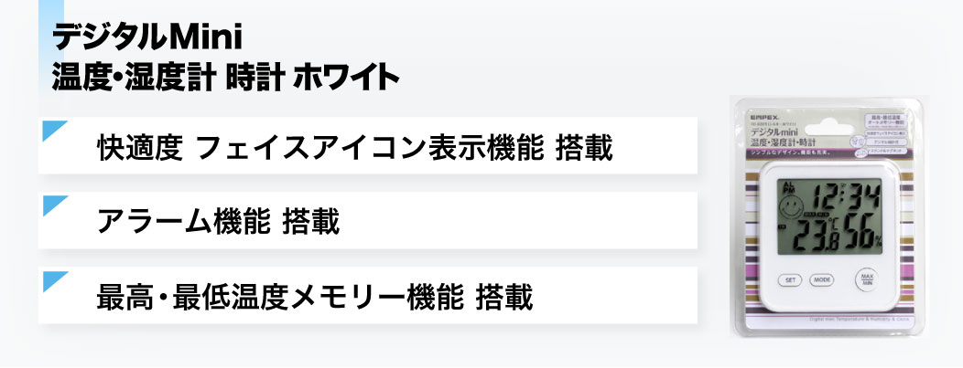The image size is (963, 368).
Task: Click the デジタルMini title heading
Action: [x=146, y=39]
